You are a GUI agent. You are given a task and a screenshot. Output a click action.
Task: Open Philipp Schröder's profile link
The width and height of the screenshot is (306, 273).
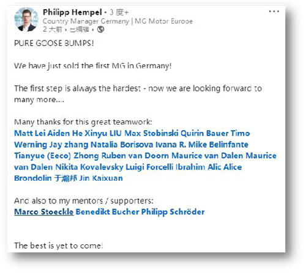173,212
